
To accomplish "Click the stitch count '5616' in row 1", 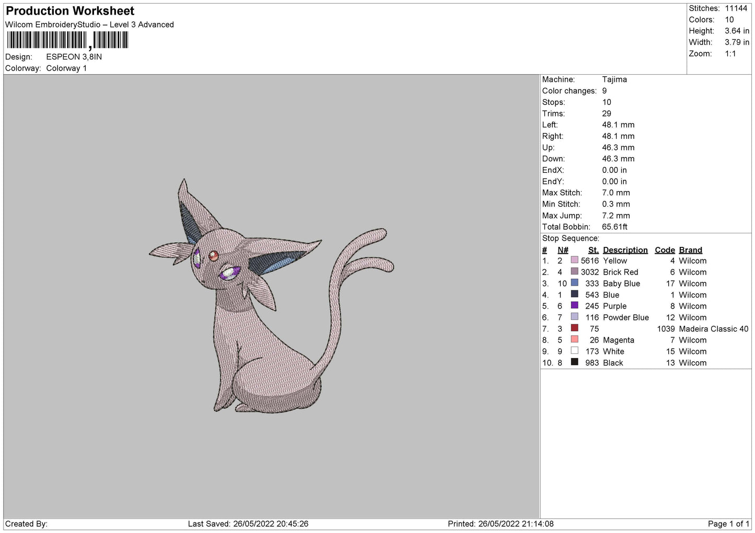I will 590,260.
